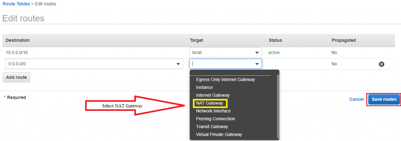Choose Network Interface option

[x=213, y=111]
